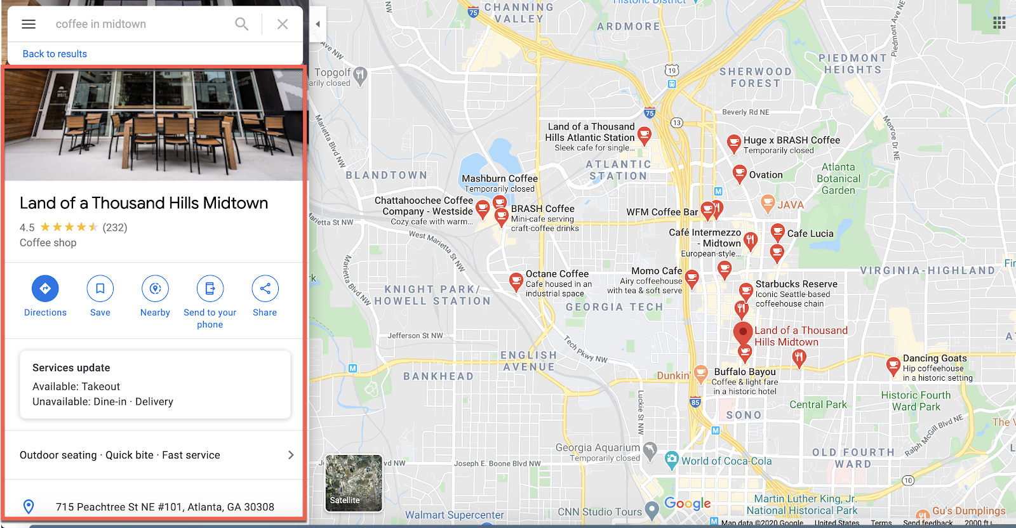Open the Google apps grid
The width and height of the screenshot is (1016, 528).
pos(999,23)
